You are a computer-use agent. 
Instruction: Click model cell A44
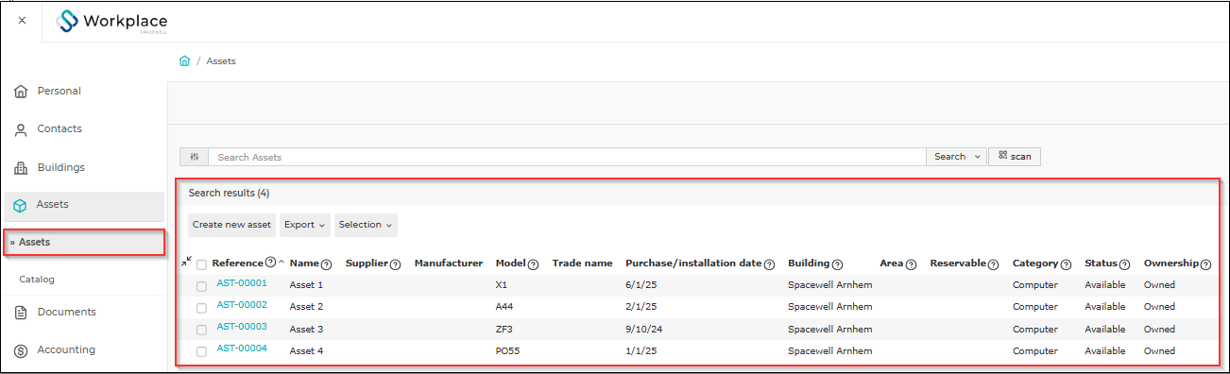pyautogui.click(x=504, y=308)
